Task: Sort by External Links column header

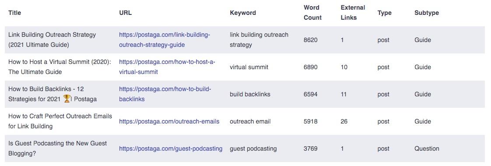Action: tap(353, 13)
